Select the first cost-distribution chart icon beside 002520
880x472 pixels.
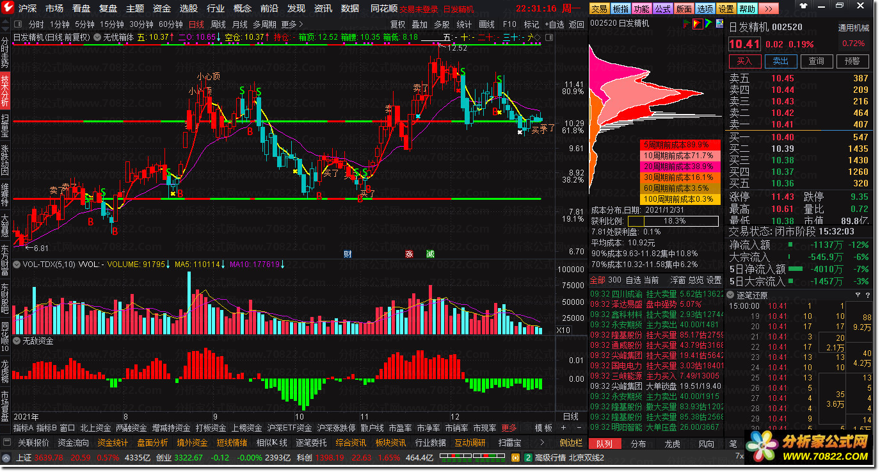click(685, 23)
